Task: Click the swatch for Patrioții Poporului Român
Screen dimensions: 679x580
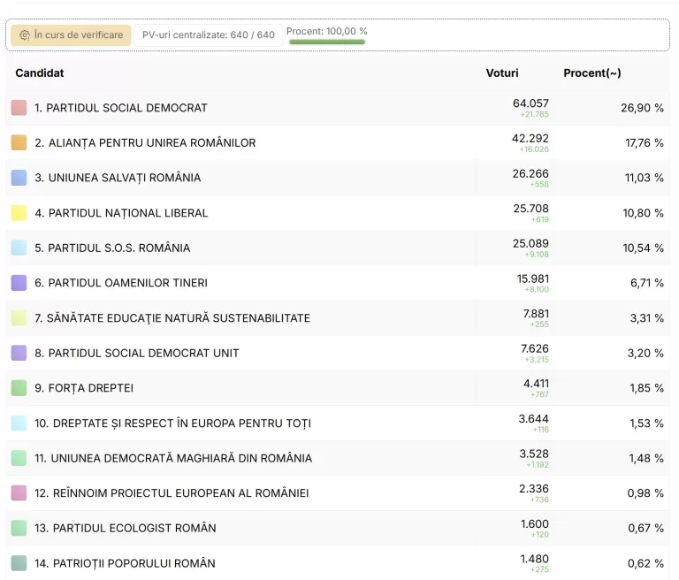Action: [19, 563]
